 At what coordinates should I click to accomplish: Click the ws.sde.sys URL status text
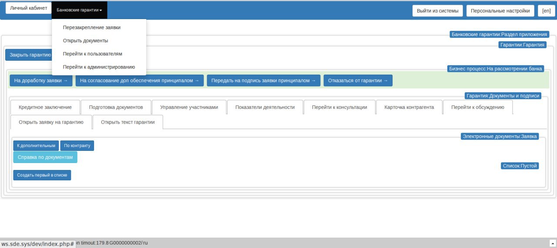38,244
